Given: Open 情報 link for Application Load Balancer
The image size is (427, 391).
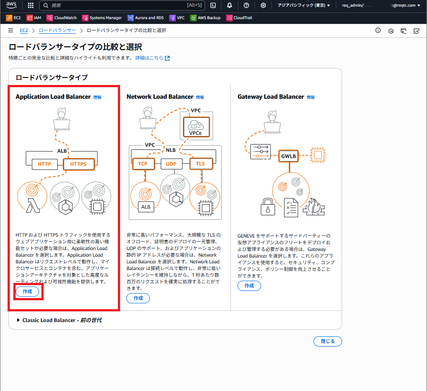Looking at the screenshot, I should coord(97,97).
